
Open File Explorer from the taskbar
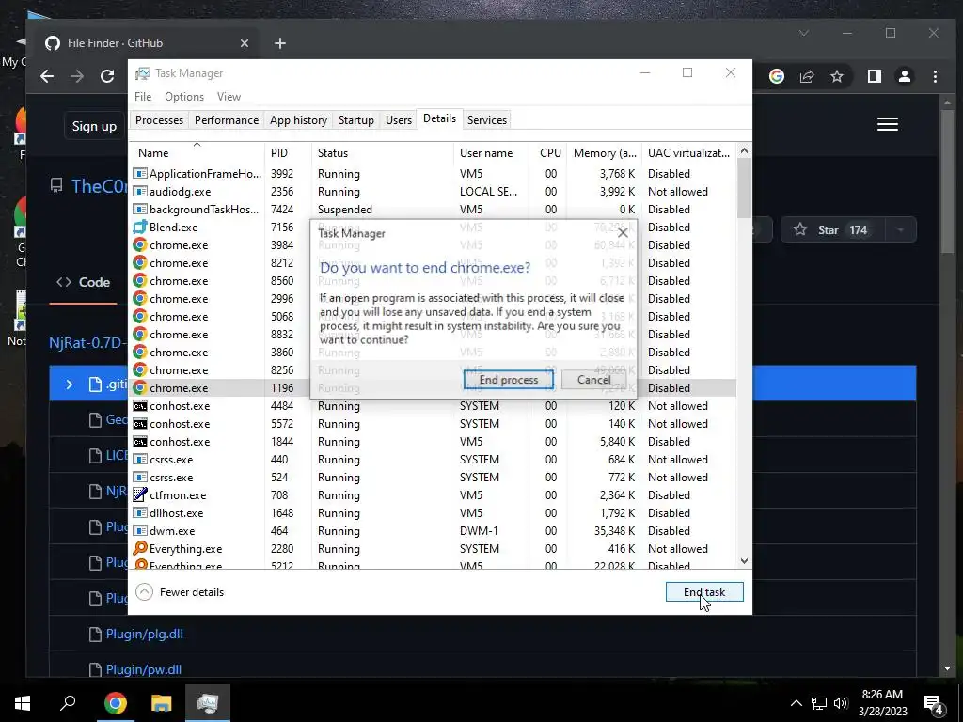162,703
